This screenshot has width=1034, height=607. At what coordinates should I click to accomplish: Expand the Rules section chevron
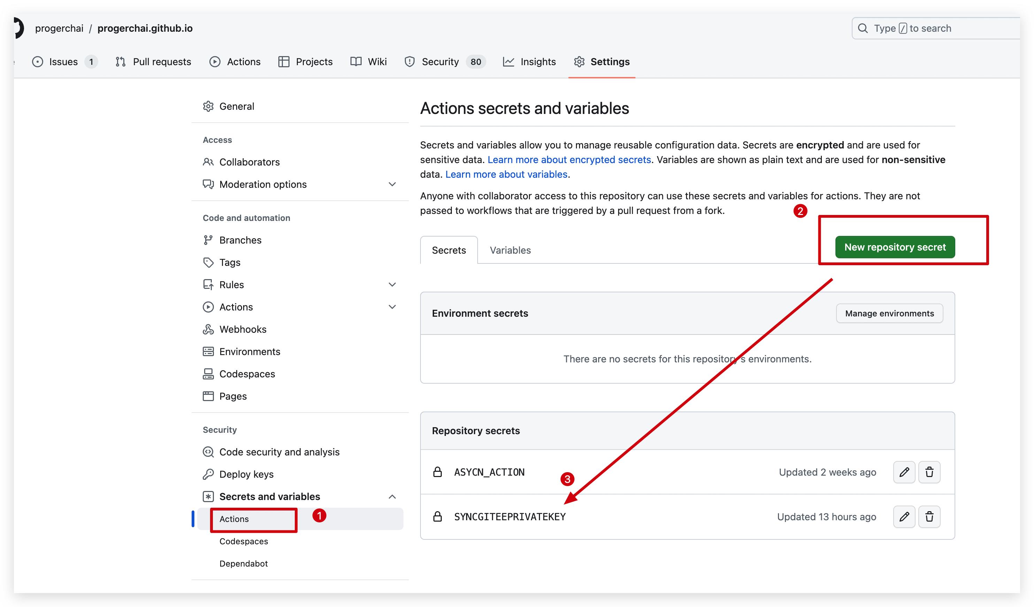point(392,284)
